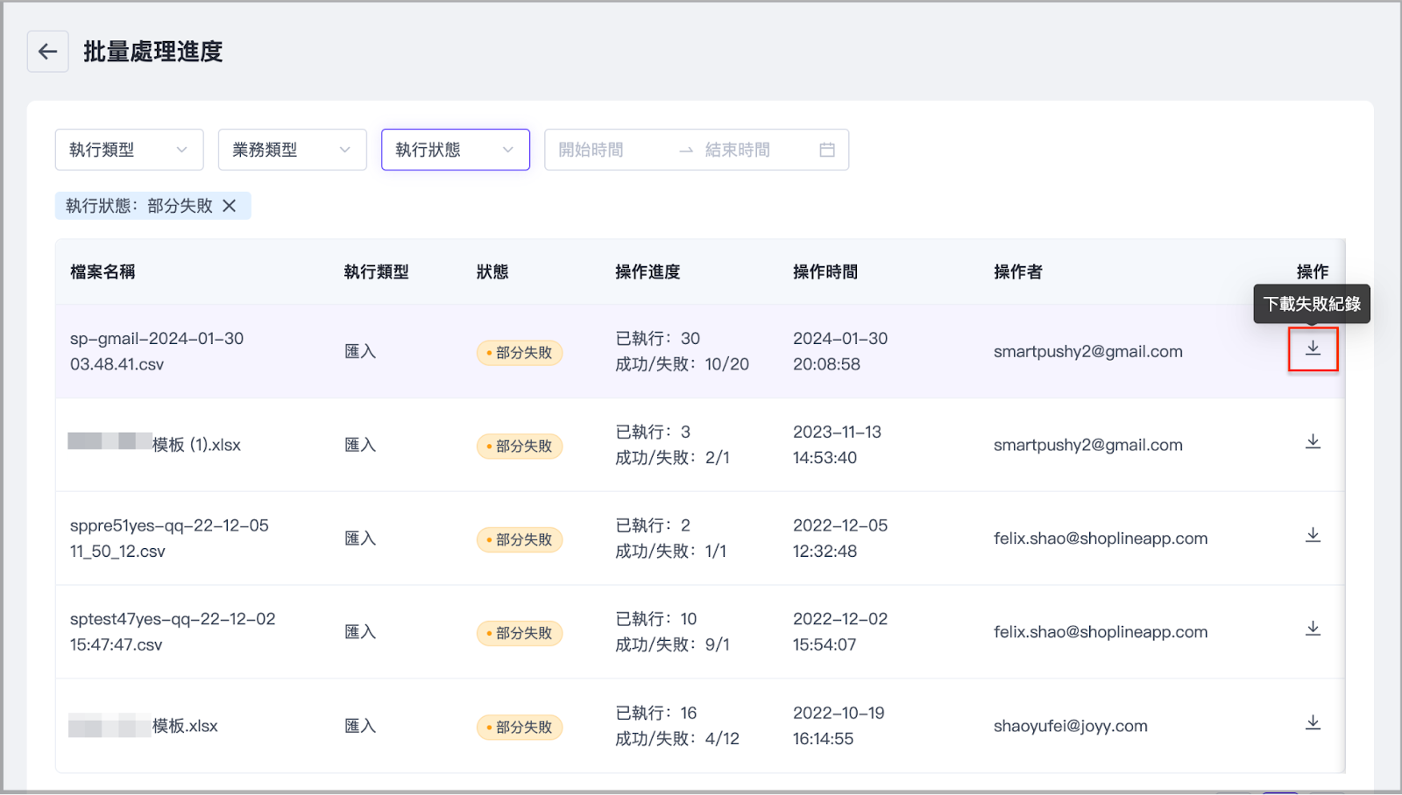Click the 檔案名稱 column header
Image resolution: width=1402 pixels, height=795 pixels.
click(x=103, y=272)
